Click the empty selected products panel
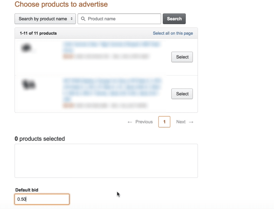 point(106,161)
